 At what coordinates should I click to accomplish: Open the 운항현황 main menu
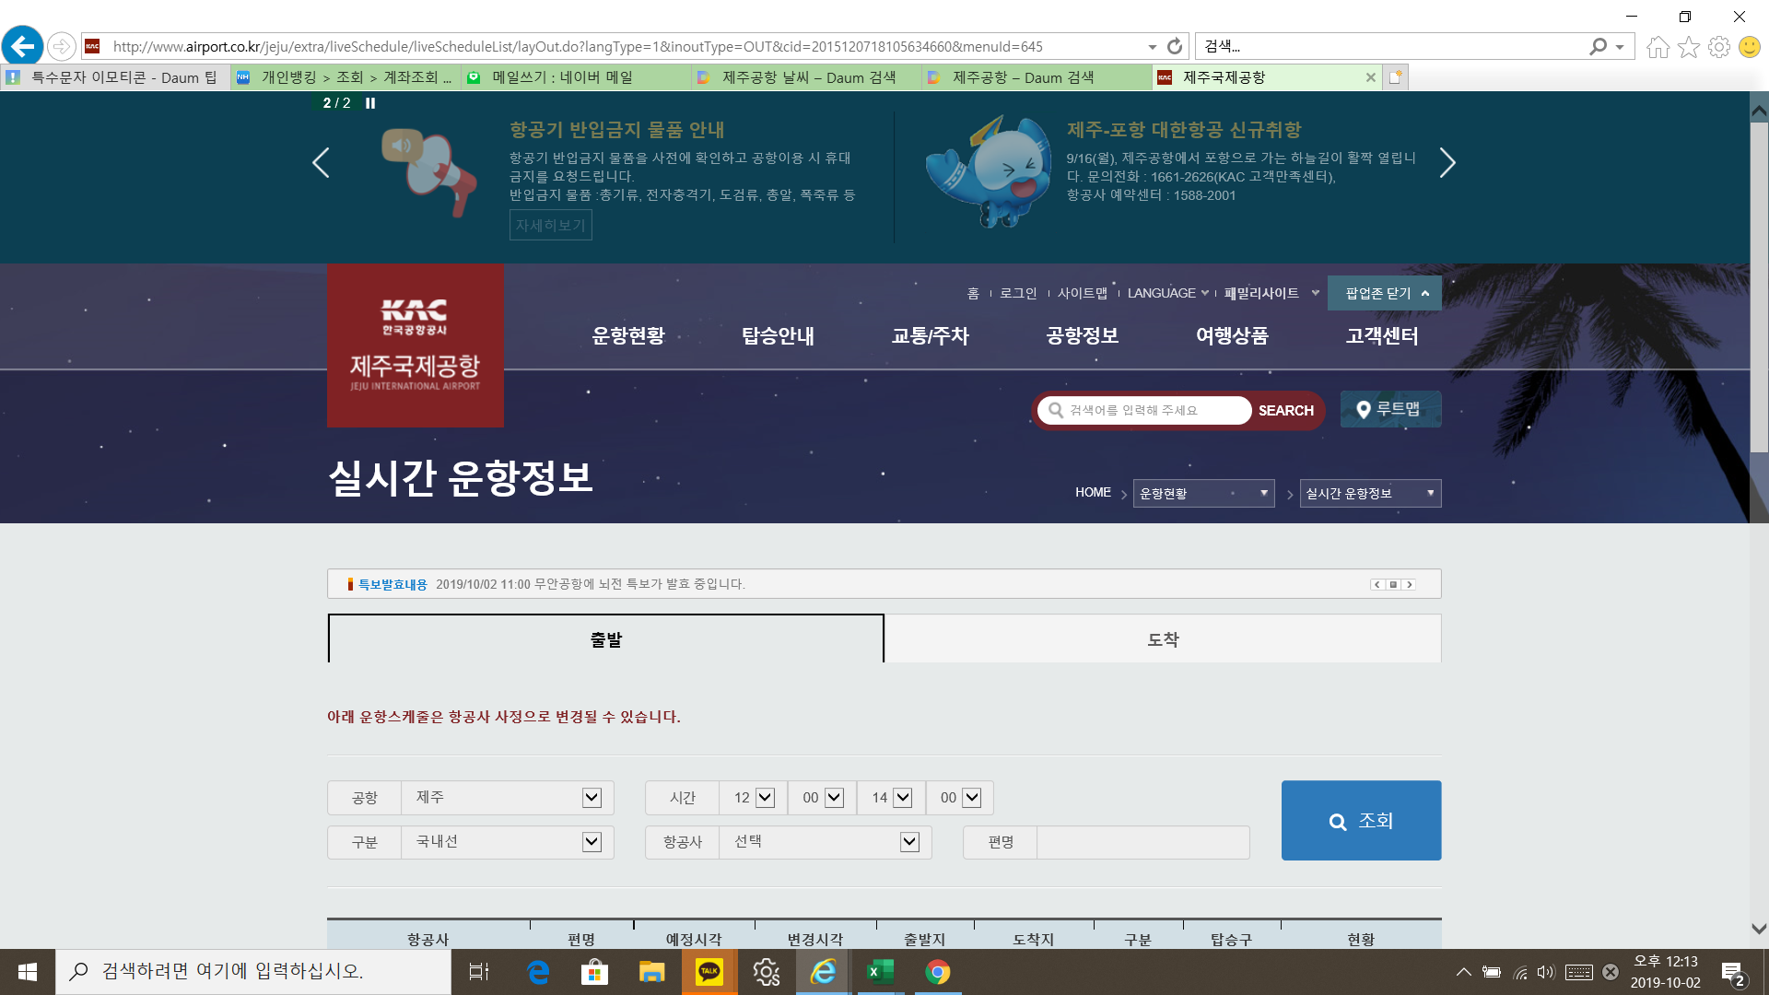(x=628, y=336)
